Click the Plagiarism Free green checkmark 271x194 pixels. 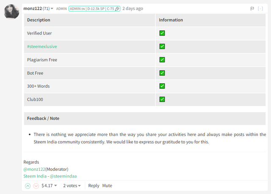tap(162, 60)
